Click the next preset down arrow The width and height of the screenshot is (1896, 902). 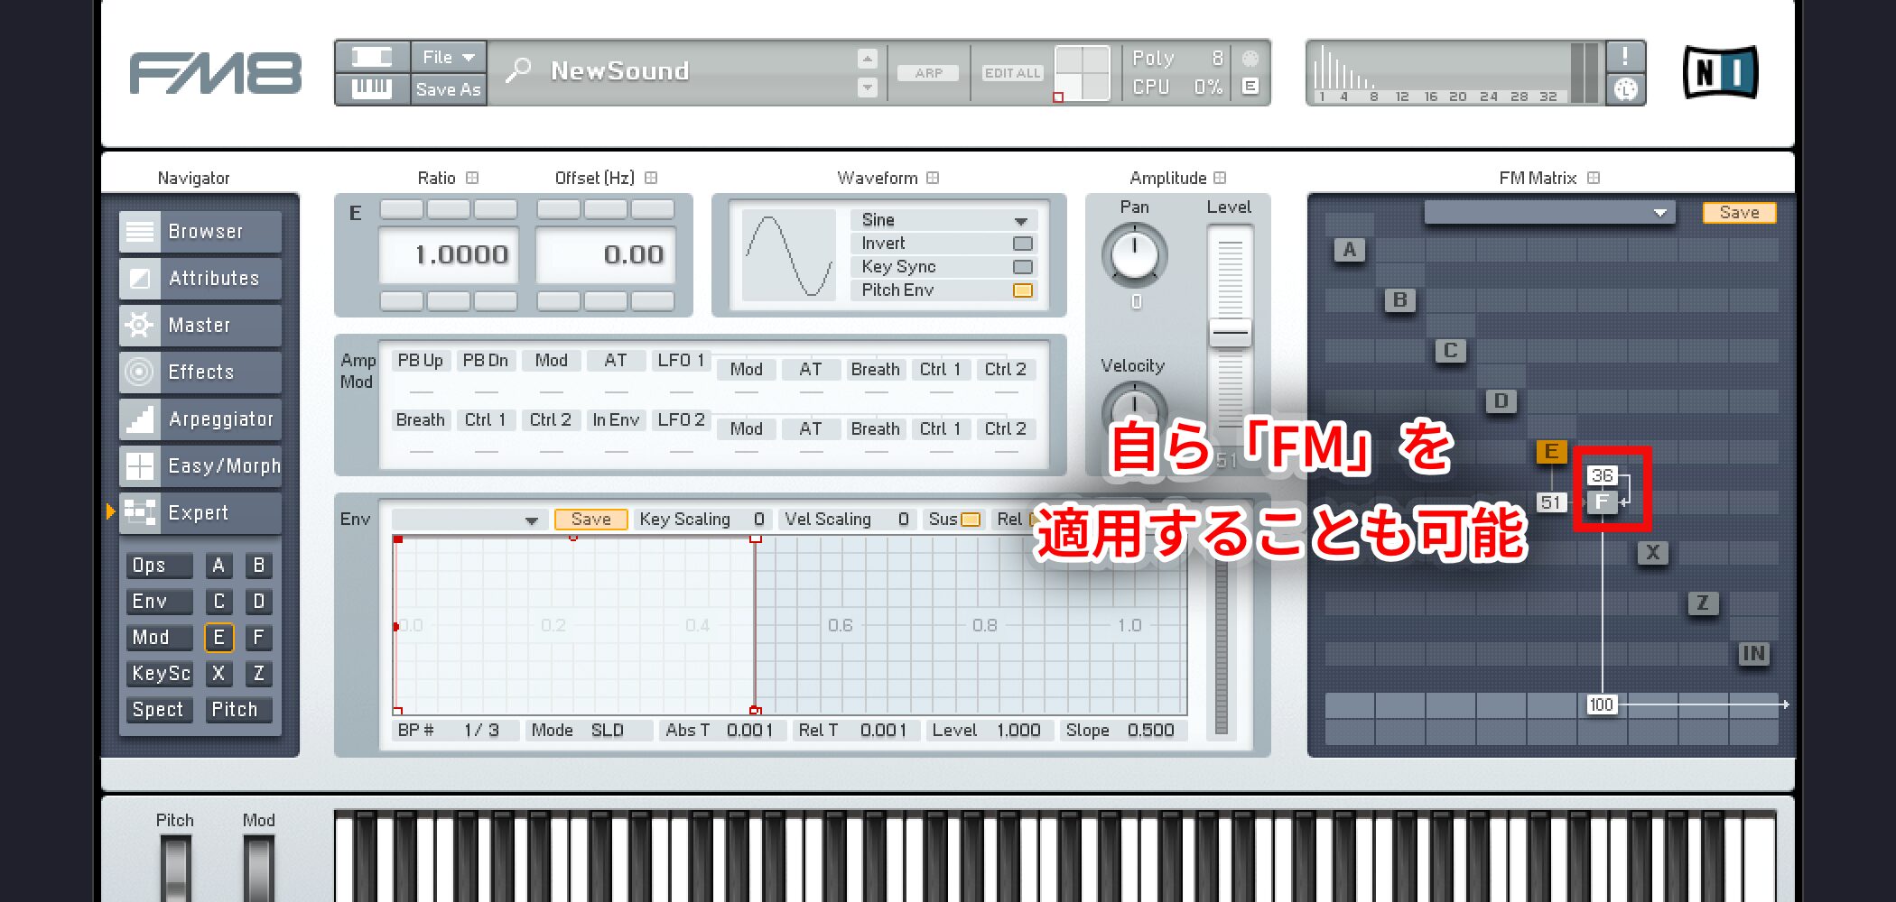click(867, 87)
